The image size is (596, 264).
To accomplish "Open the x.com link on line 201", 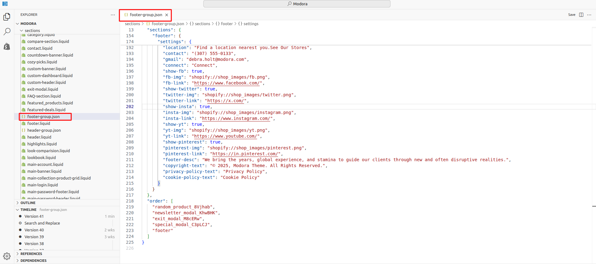I will [x=225, y=101].
